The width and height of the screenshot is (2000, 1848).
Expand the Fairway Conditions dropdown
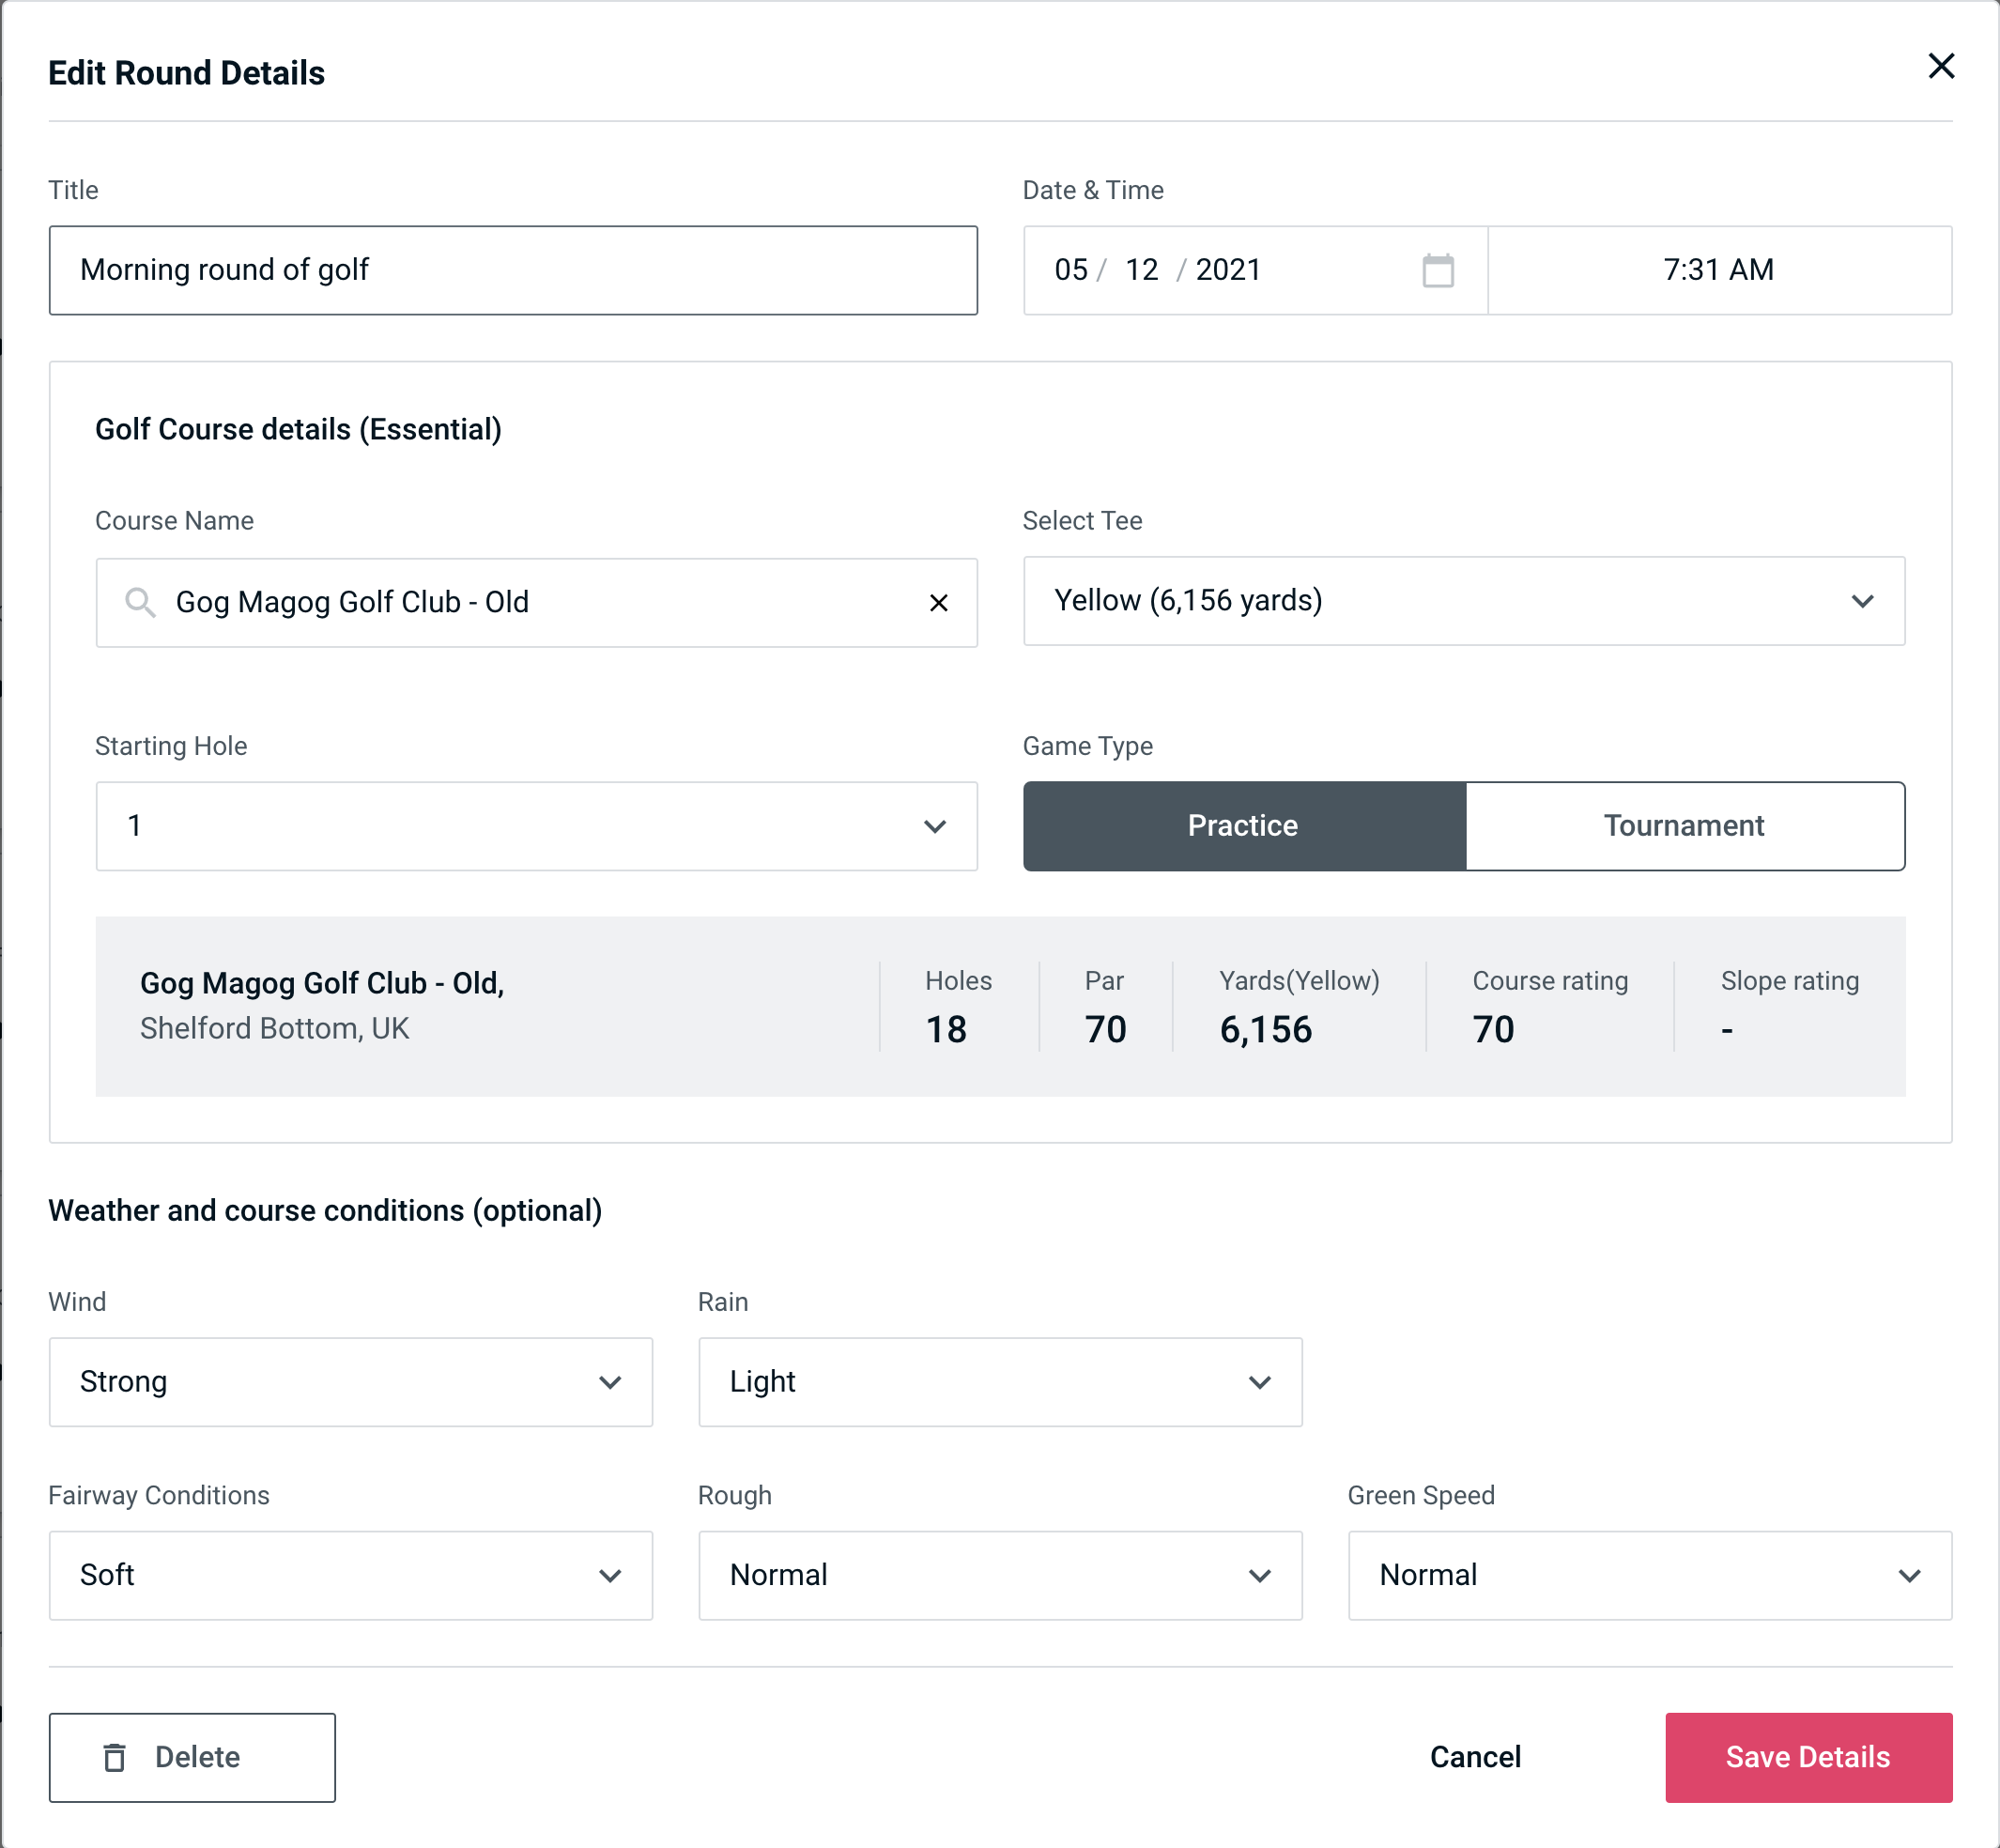tap(350, 1575)
